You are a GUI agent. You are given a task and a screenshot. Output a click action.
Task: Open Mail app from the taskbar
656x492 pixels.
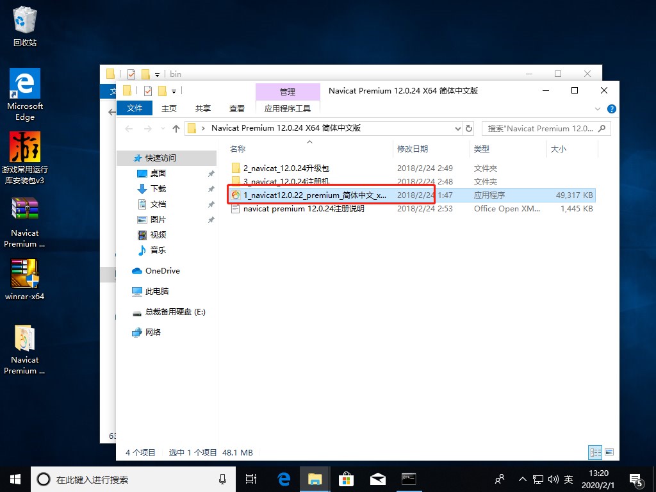[x=378, y=479]
